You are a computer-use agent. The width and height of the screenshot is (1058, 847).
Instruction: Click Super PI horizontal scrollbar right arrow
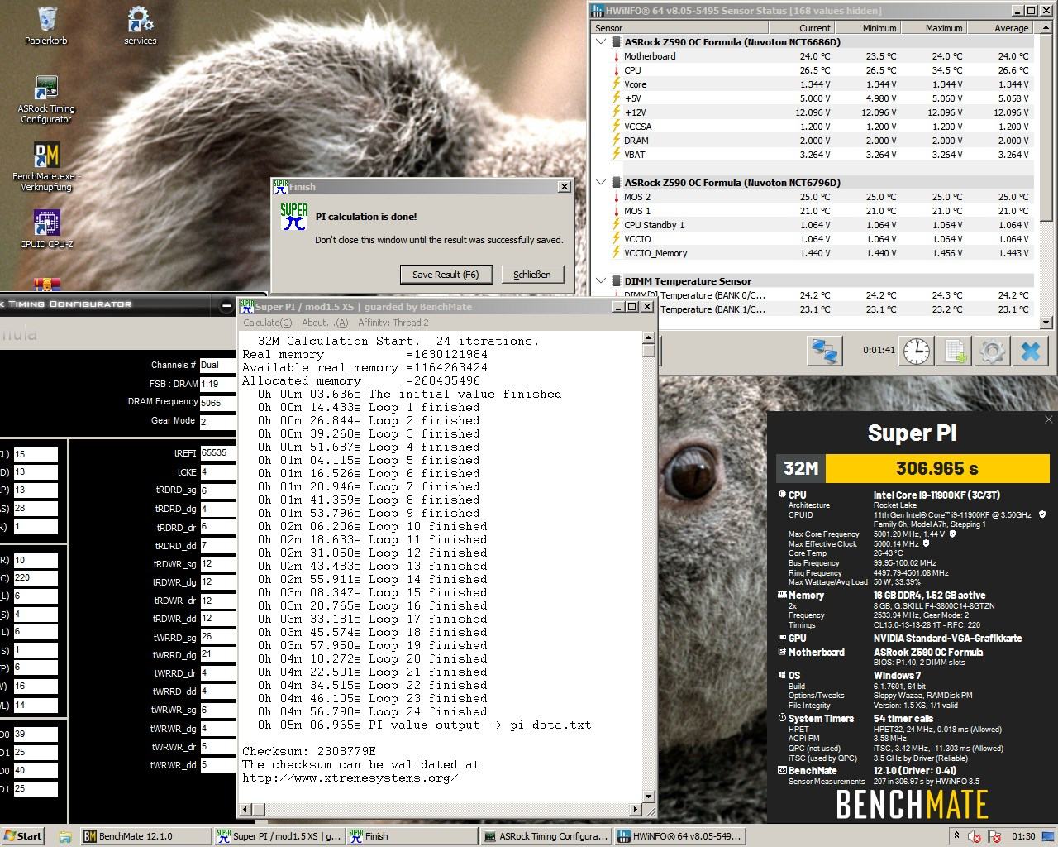coord(636,809)
